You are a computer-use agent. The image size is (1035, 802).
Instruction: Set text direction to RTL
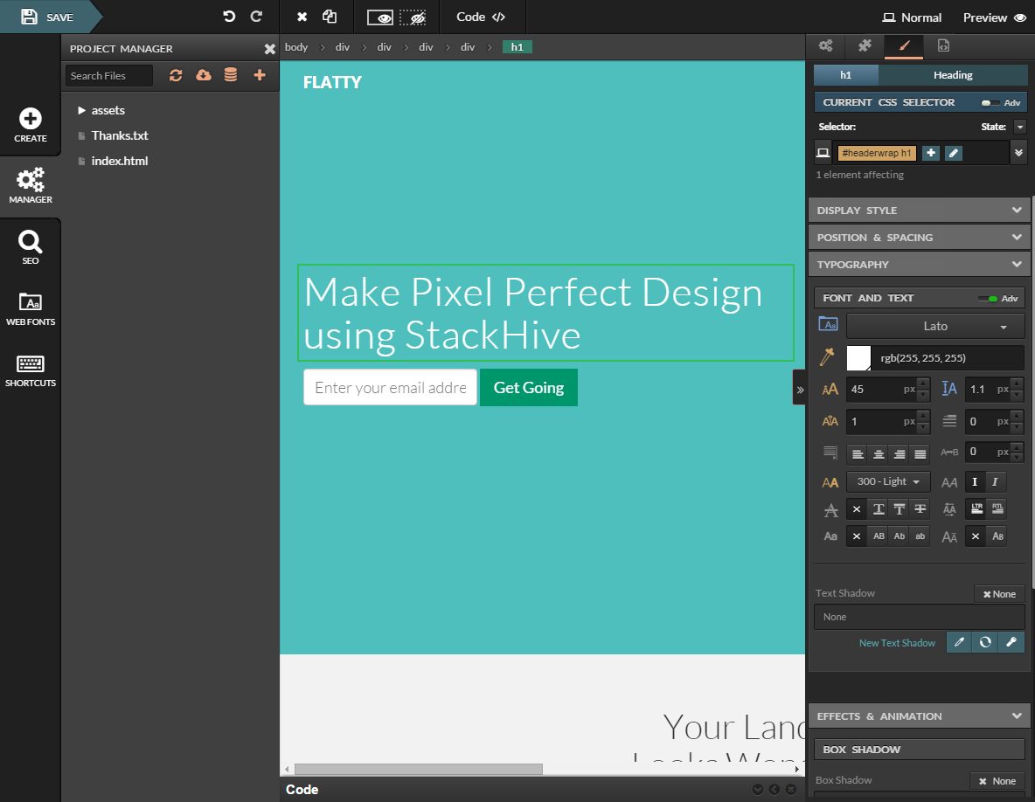(x=997, y=508)
